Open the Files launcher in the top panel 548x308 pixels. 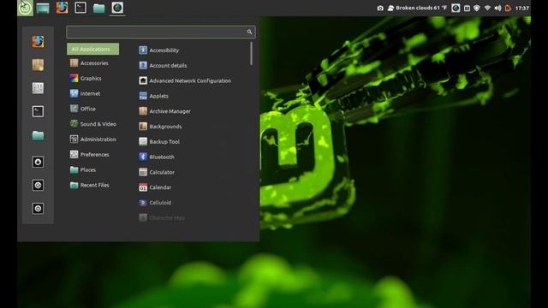[x=99, y=8]
